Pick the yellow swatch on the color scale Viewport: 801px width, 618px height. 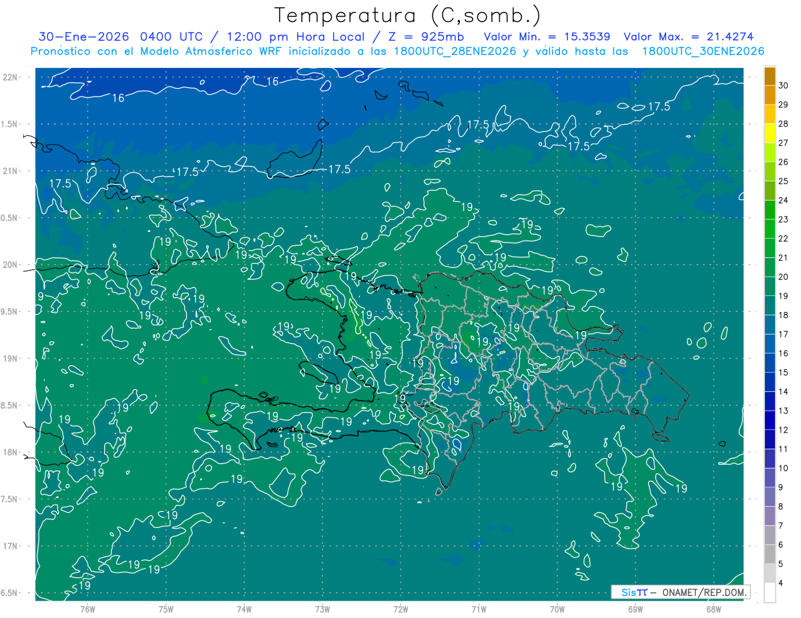coord(770,133)
